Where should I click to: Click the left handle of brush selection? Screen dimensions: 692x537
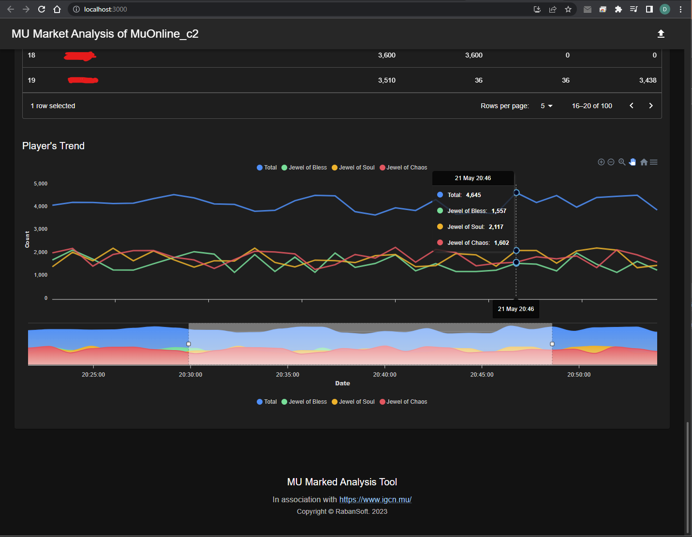(x=189, y=344)
